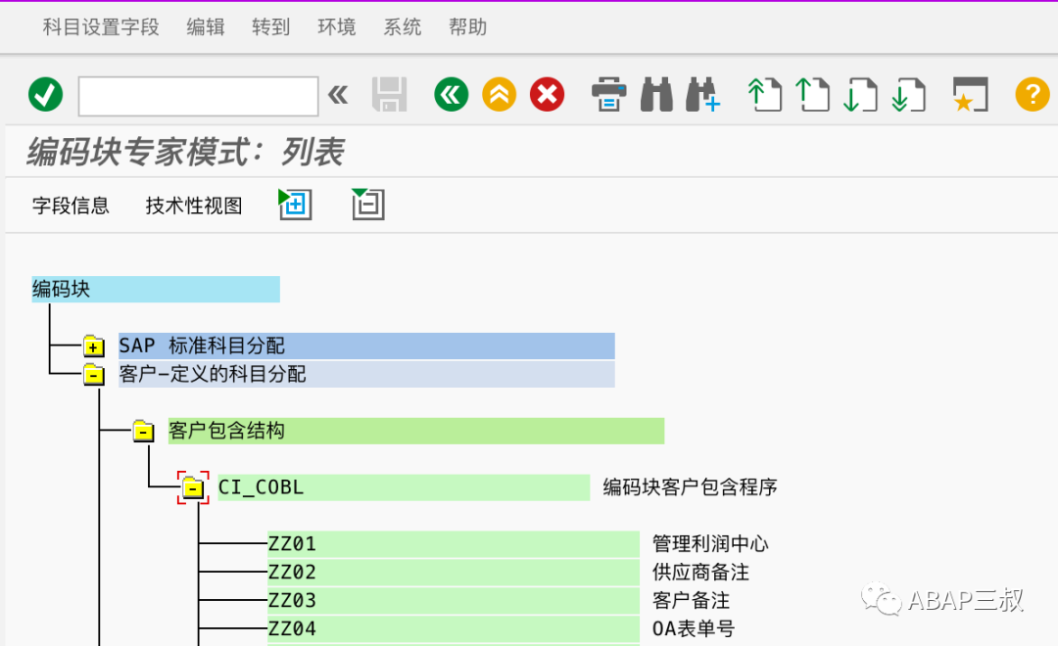
Task: Select the ZZ01 field row
Action: [x=454, y=543]
